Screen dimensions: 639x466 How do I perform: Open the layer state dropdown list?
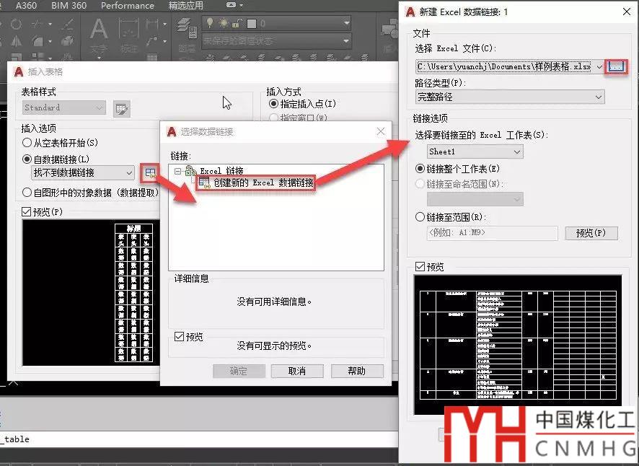click(x=346, y=41)
